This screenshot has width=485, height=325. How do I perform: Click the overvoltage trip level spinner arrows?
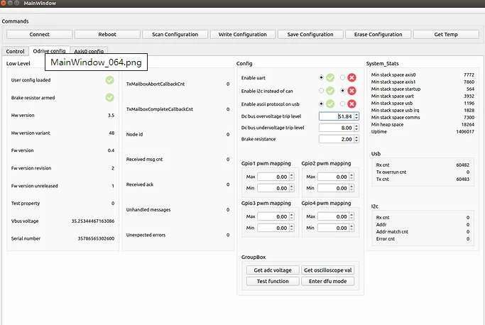tap(356, 116)
